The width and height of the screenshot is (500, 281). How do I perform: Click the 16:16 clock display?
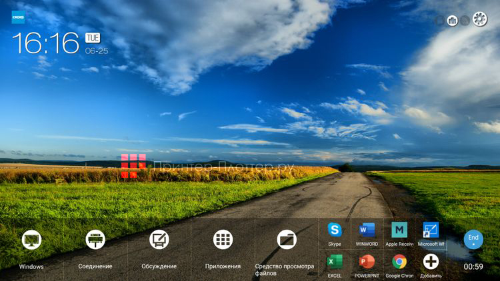point(45,43)
